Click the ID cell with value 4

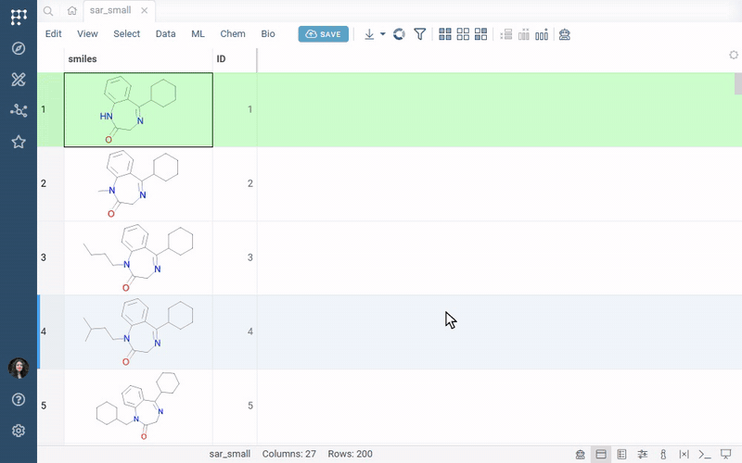pyautogui.click(x=236, y=332)
